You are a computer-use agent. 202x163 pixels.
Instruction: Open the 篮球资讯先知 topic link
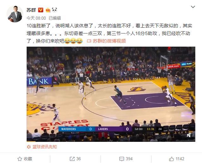[x=45, y=147]
